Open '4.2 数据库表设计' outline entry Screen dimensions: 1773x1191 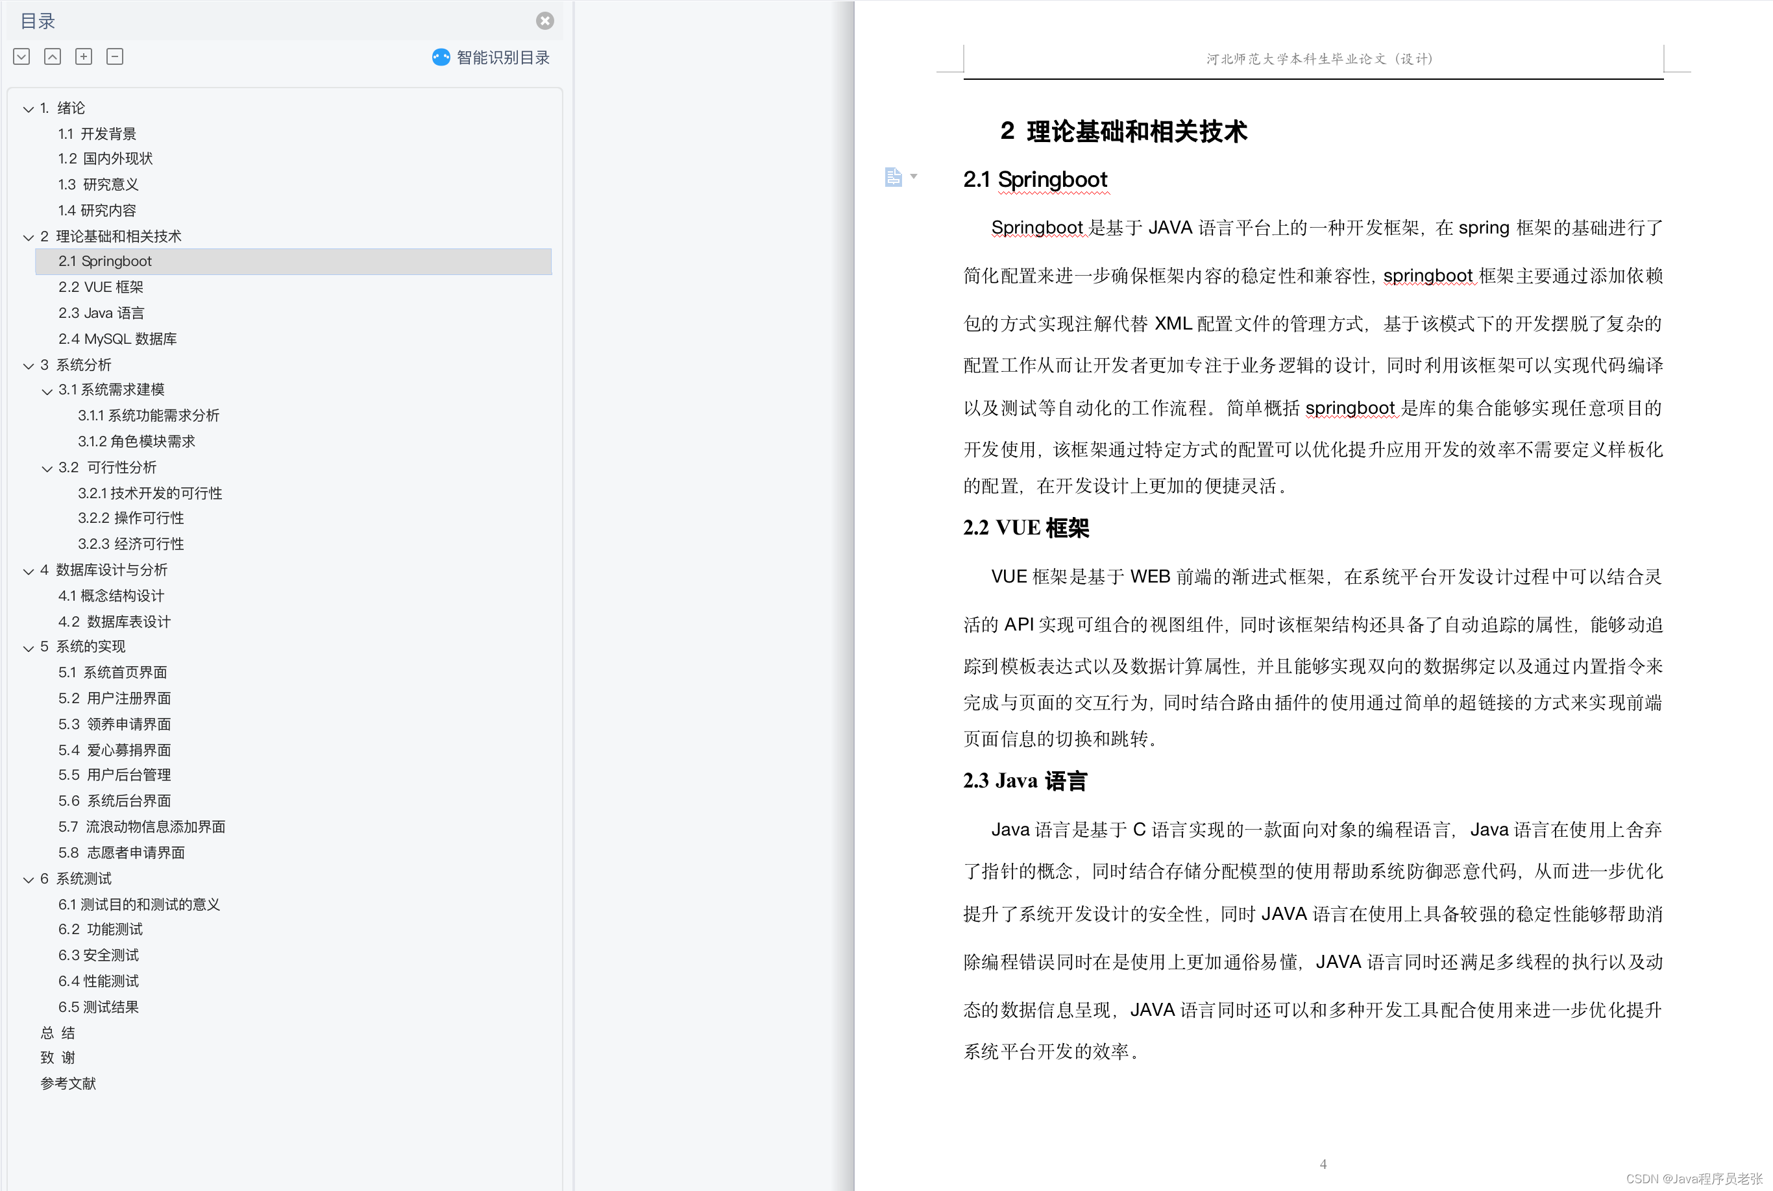click(x=114, y=621)
